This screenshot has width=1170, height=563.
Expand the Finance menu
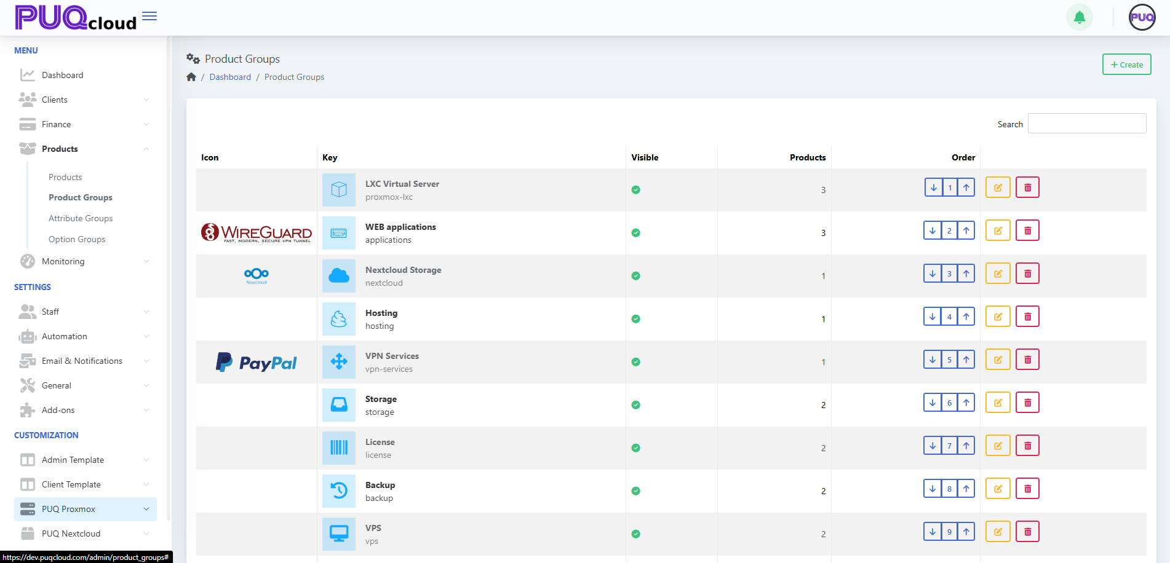click(x=84, y=124)
